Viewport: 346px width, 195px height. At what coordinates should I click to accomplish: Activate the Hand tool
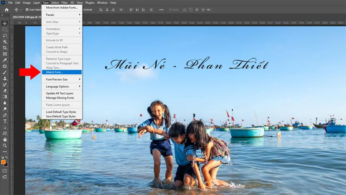[5, 139]
